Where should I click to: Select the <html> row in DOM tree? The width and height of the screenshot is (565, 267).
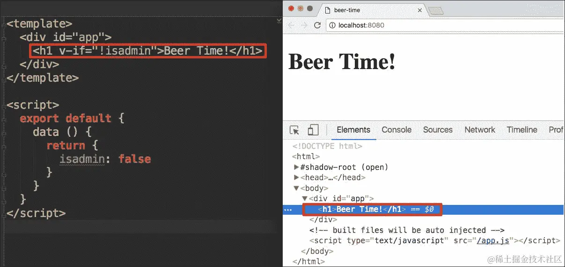pos(306,156)
